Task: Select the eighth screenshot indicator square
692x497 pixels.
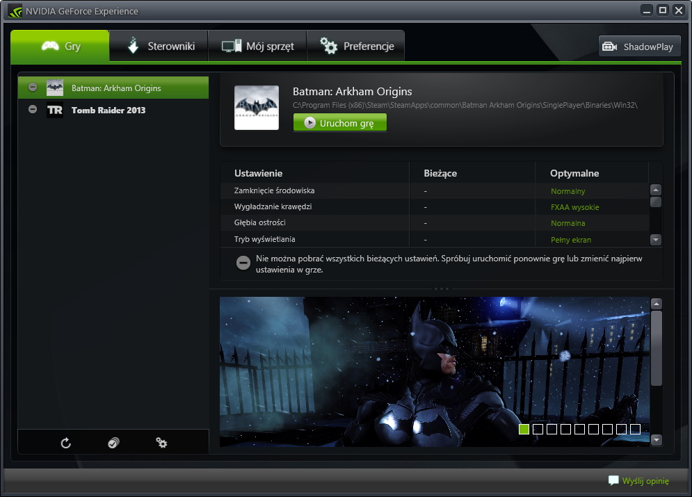Action: (x=621, y=429)
